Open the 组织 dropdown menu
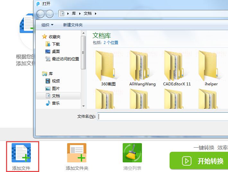 (47, 25)
